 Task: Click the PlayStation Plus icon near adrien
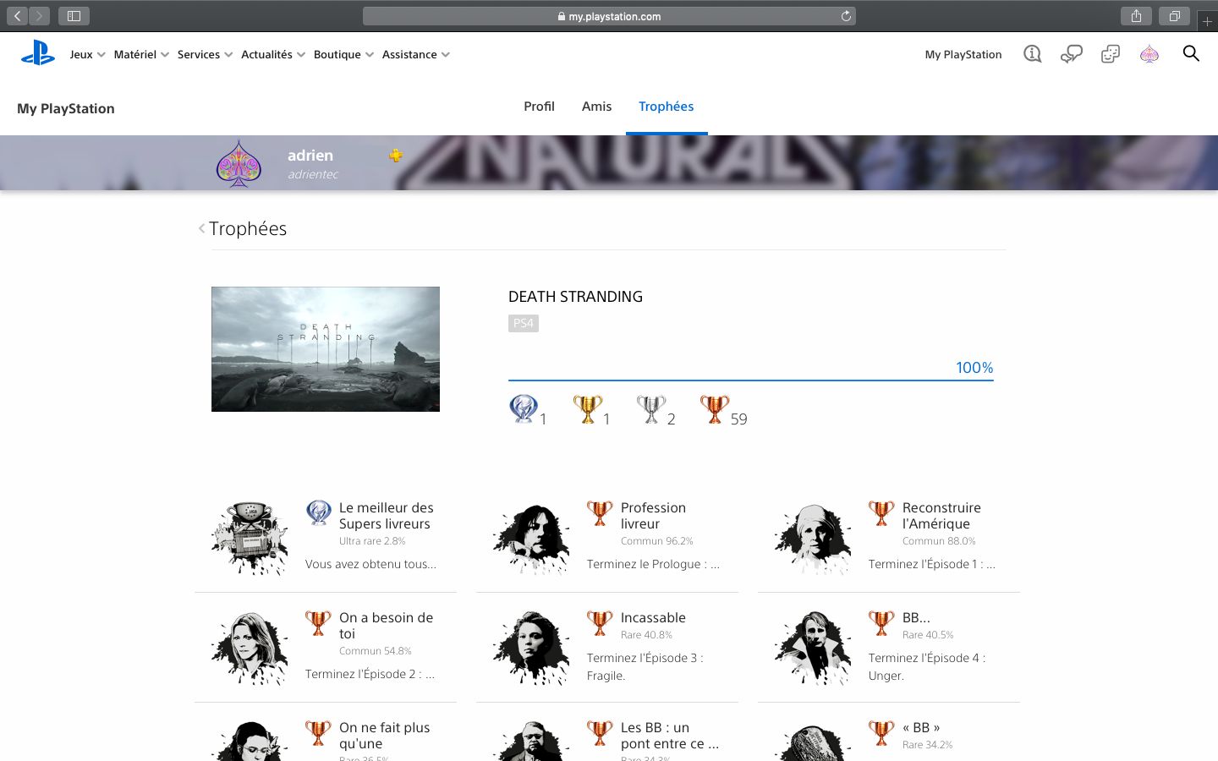[396, 155]
